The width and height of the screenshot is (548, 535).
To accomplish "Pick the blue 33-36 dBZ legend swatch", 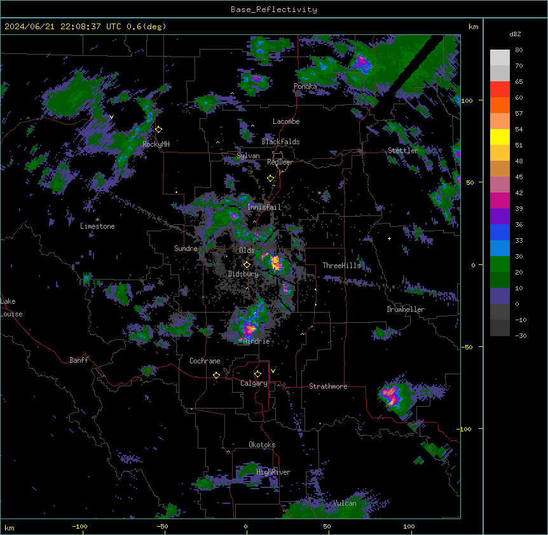I will pyautogui.click(x=500, y=232).
